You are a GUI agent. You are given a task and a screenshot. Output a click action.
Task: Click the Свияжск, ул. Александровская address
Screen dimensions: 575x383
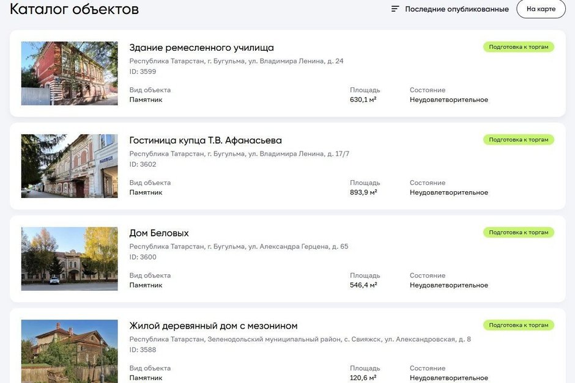click(x=300, y=340)
